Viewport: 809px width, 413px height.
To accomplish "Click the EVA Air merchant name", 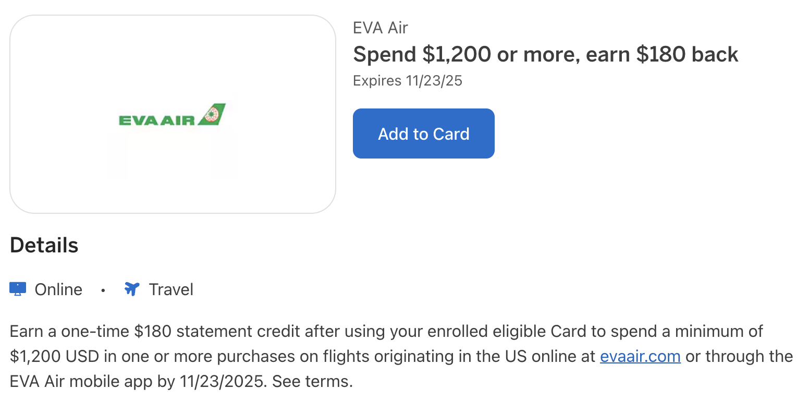I will [x=380, y=28].
